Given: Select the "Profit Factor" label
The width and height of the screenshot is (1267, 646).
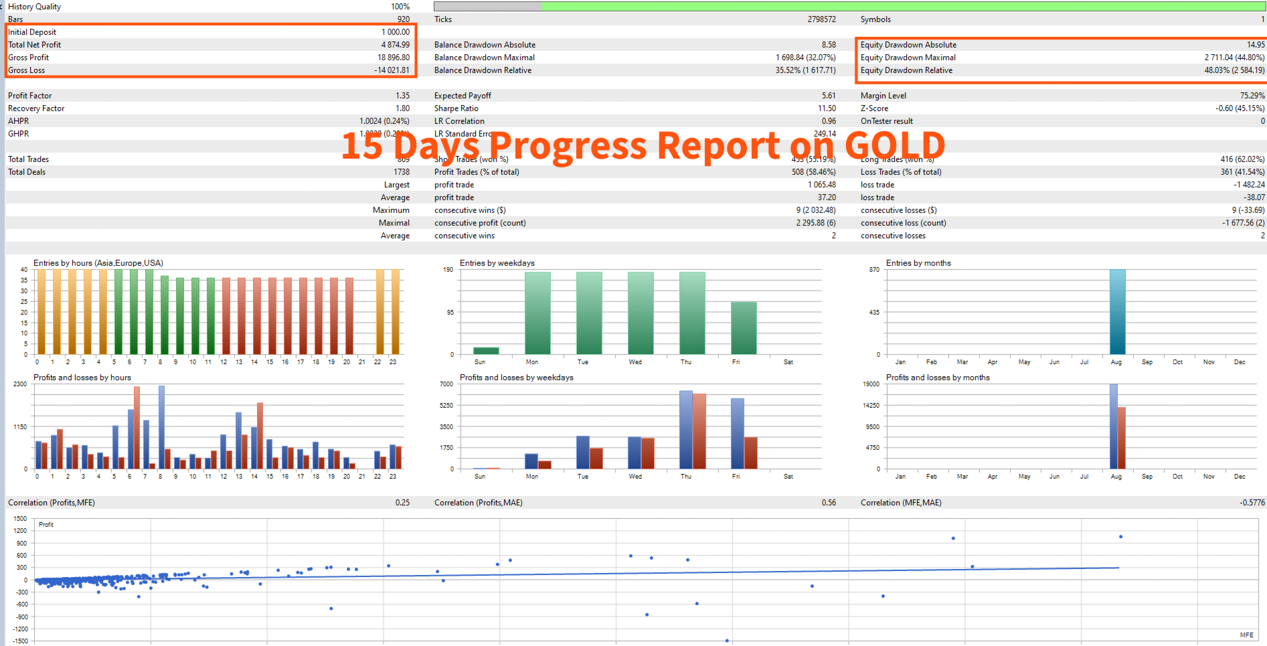Looking at the screenshot, I should (x=29, y=96).
